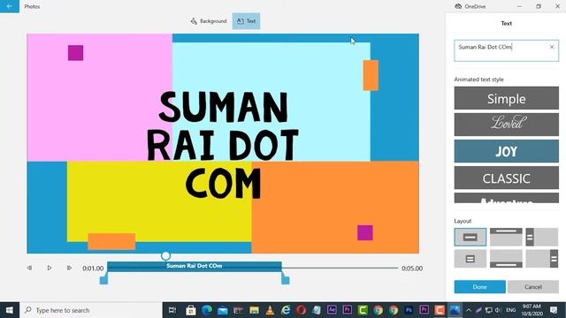The width and height of the screenshot is (566, 318).
Task: Click the Layout heading
Action: tap(463, 221)
